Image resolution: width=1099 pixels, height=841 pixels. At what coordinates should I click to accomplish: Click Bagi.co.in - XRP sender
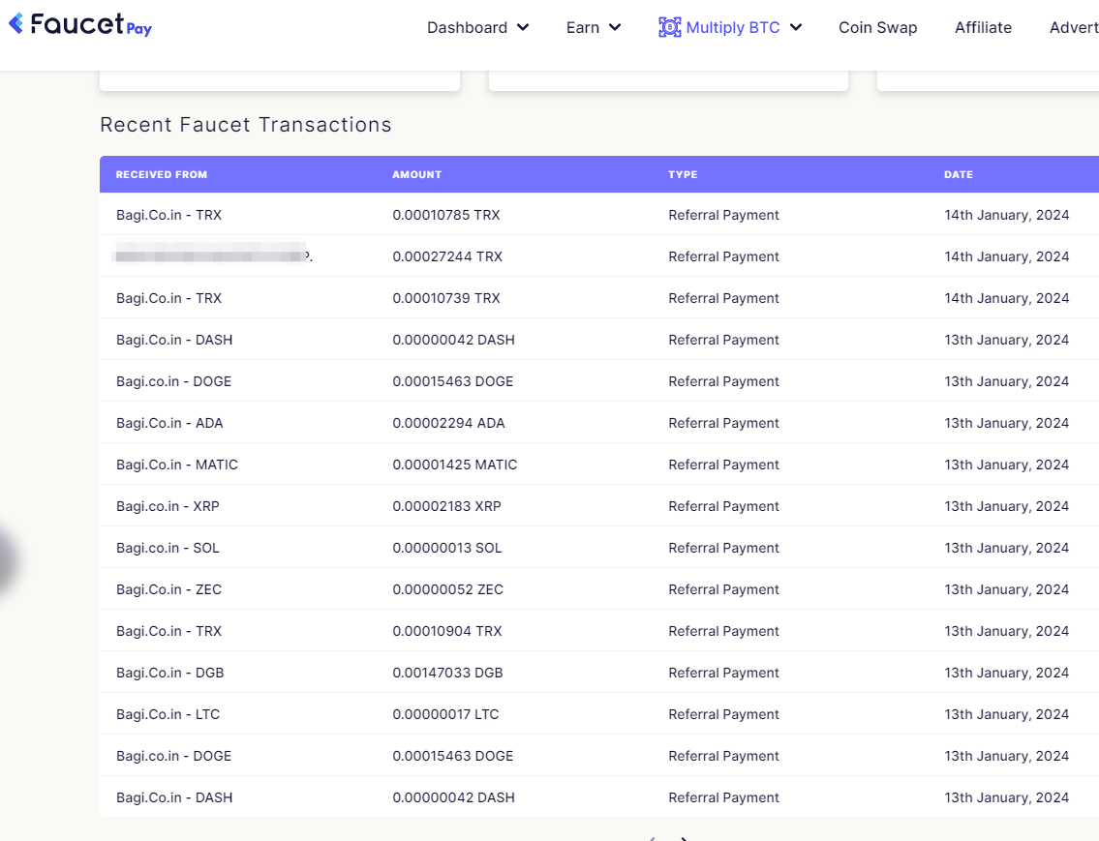click(x=168, y=506)
